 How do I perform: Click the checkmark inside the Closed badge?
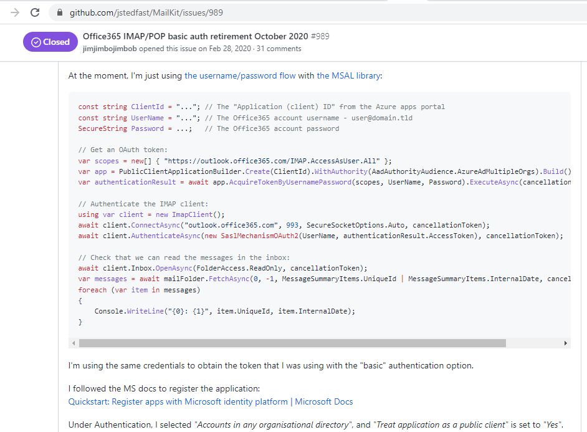pyautogui.click(x=37, y=42)
